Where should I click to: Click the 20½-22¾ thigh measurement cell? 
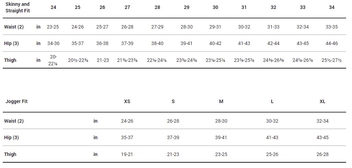78,60
